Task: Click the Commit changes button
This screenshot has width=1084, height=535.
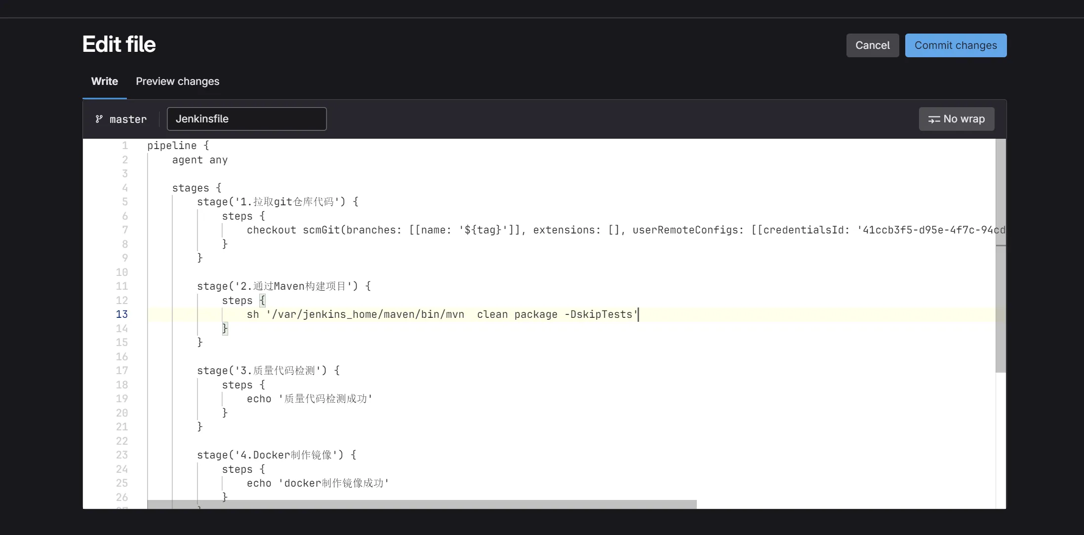Action: [x=955, y=45]
